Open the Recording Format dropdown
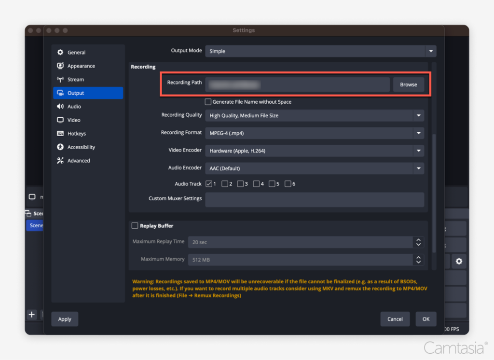494x360 pixels. pos(315,133)
